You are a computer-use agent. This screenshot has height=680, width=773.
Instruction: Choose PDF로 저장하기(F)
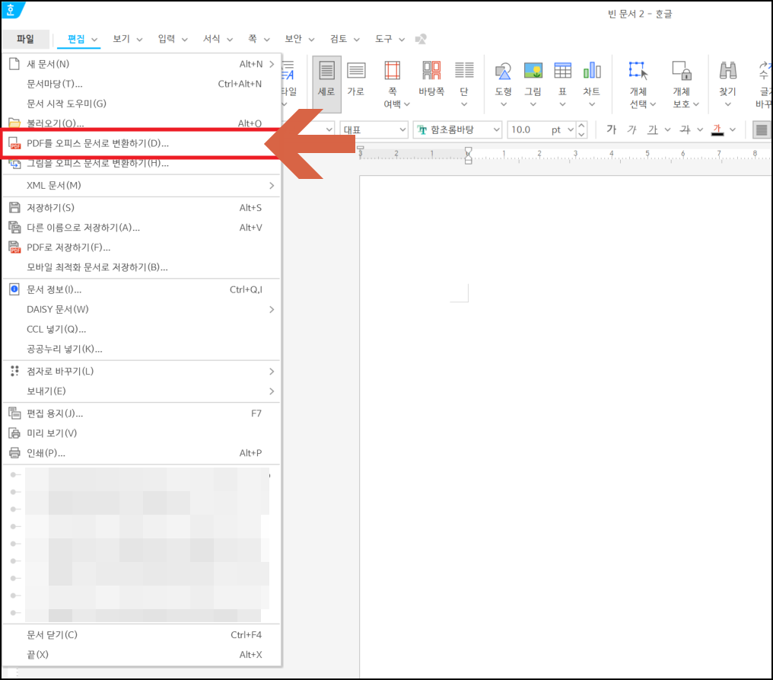coord(142,247)
